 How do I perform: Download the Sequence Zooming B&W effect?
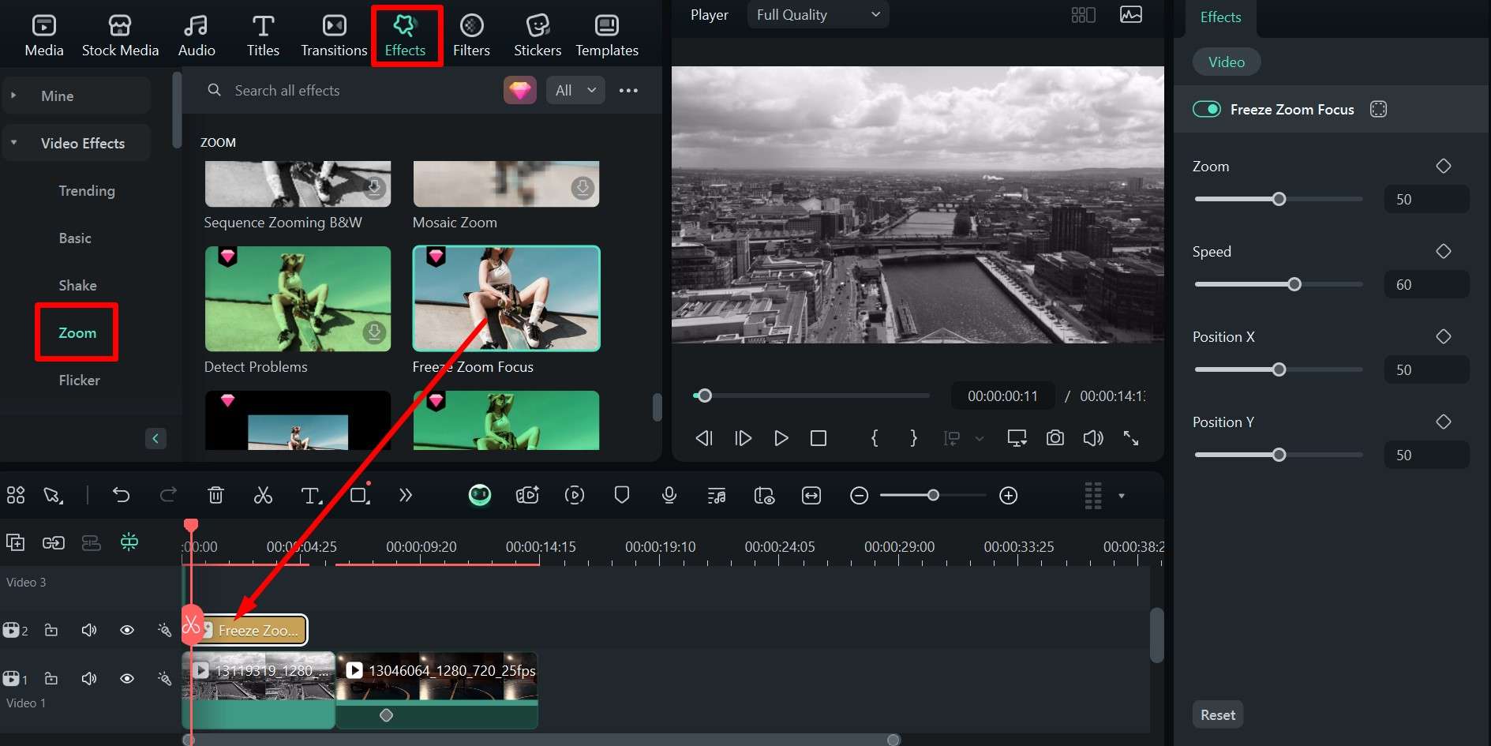[375, 188]
